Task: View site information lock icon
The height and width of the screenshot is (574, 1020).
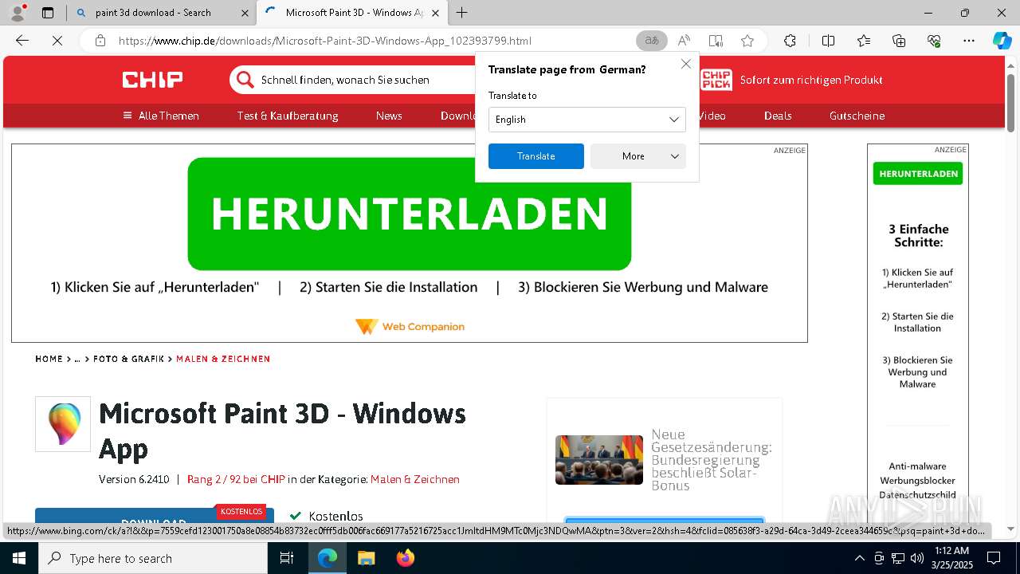Action: pos(100,41)
